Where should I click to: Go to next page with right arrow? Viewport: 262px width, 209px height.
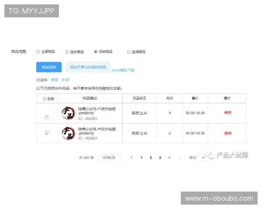pyautogui.click(x=179, y=158)
